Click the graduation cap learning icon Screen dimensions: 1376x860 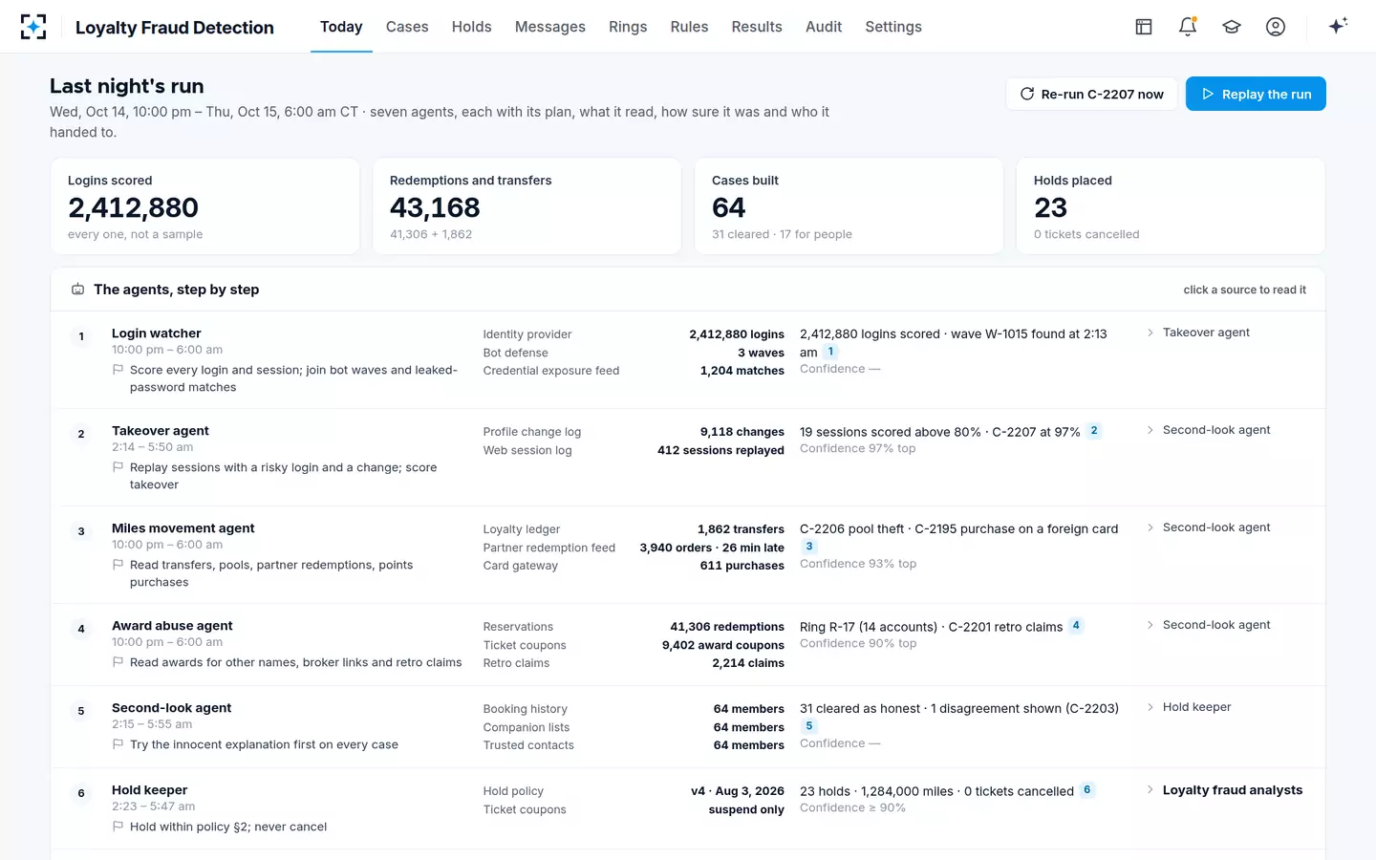click(x=1232, y=27)
